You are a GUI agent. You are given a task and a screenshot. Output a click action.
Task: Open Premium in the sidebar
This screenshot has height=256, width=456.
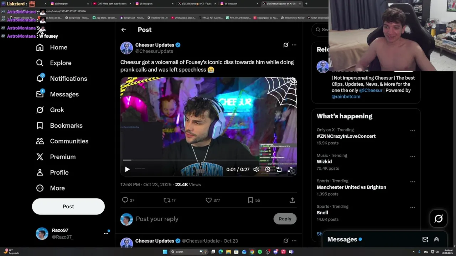(x=56, y=157)
